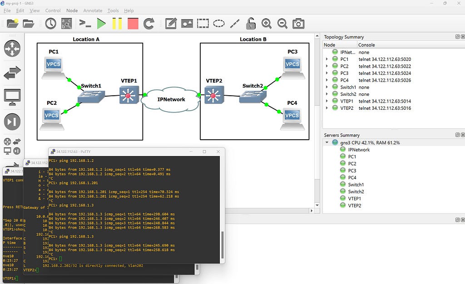Screen dimensions: 465x284
Task: Open the Node menu
Action: pyautogui.click(x=72, y=10)
